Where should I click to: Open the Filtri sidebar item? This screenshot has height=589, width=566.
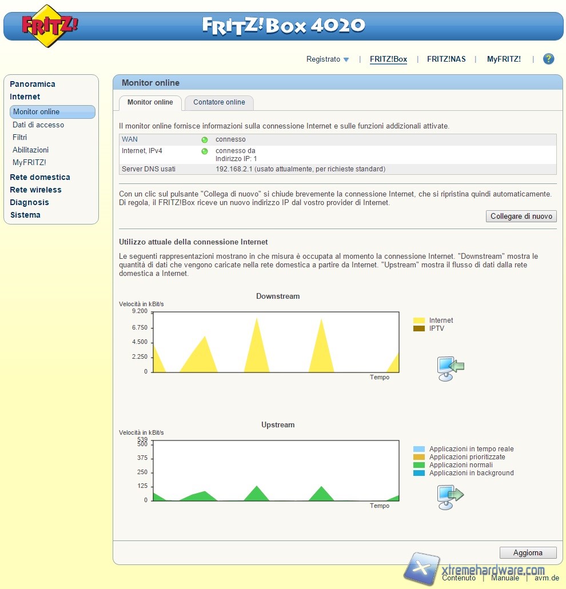coord(20,137)
